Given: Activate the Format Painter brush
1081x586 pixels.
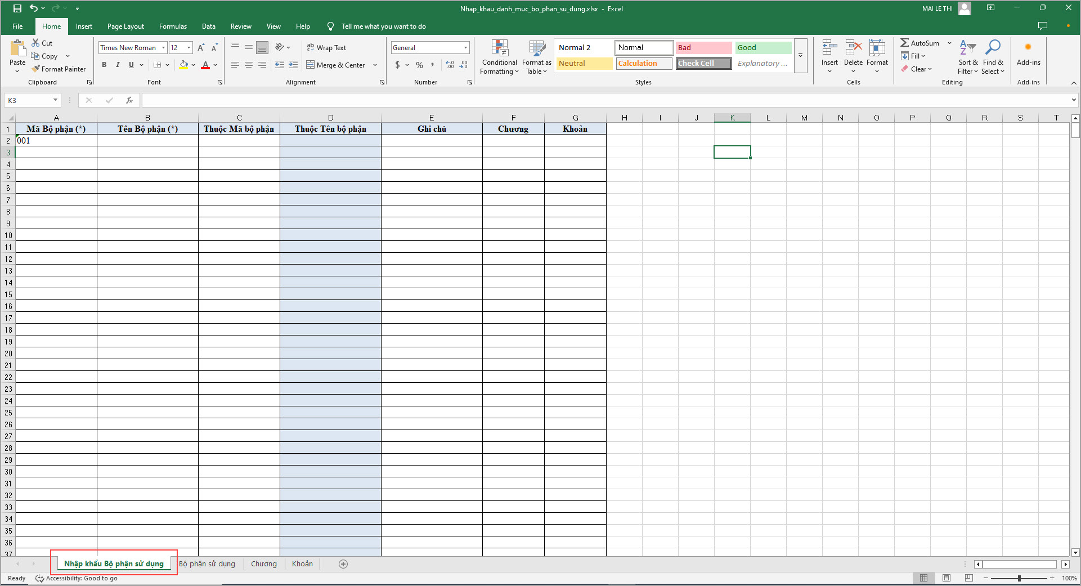Looking at the screenshot, I should (59, 69).
